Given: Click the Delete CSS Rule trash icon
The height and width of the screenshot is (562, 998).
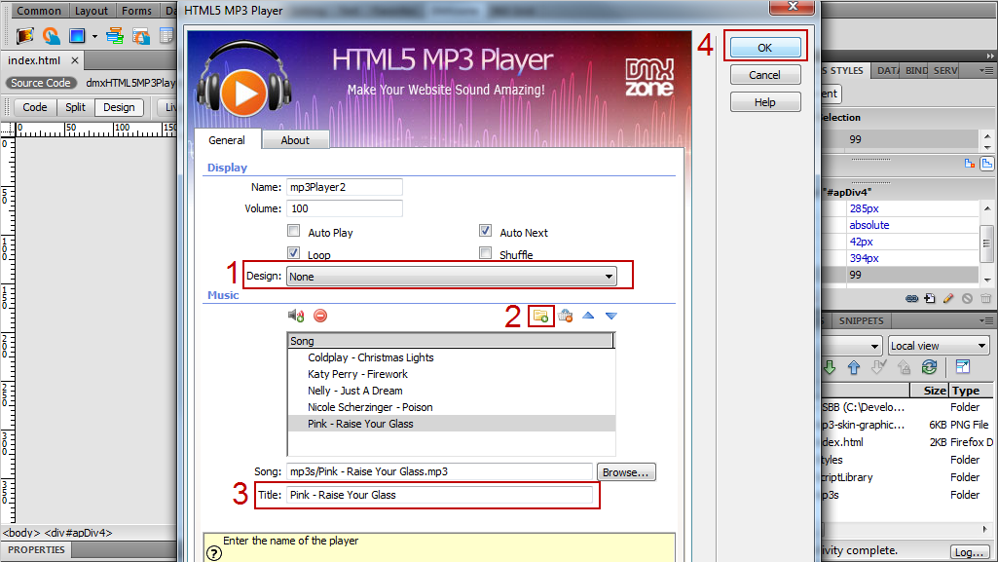Looking at the screenshot, I should [986, 298].
